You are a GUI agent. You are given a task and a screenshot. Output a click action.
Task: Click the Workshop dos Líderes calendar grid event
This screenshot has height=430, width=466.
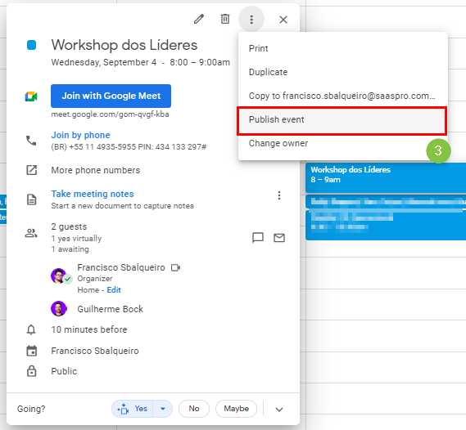tap(386, 177)
